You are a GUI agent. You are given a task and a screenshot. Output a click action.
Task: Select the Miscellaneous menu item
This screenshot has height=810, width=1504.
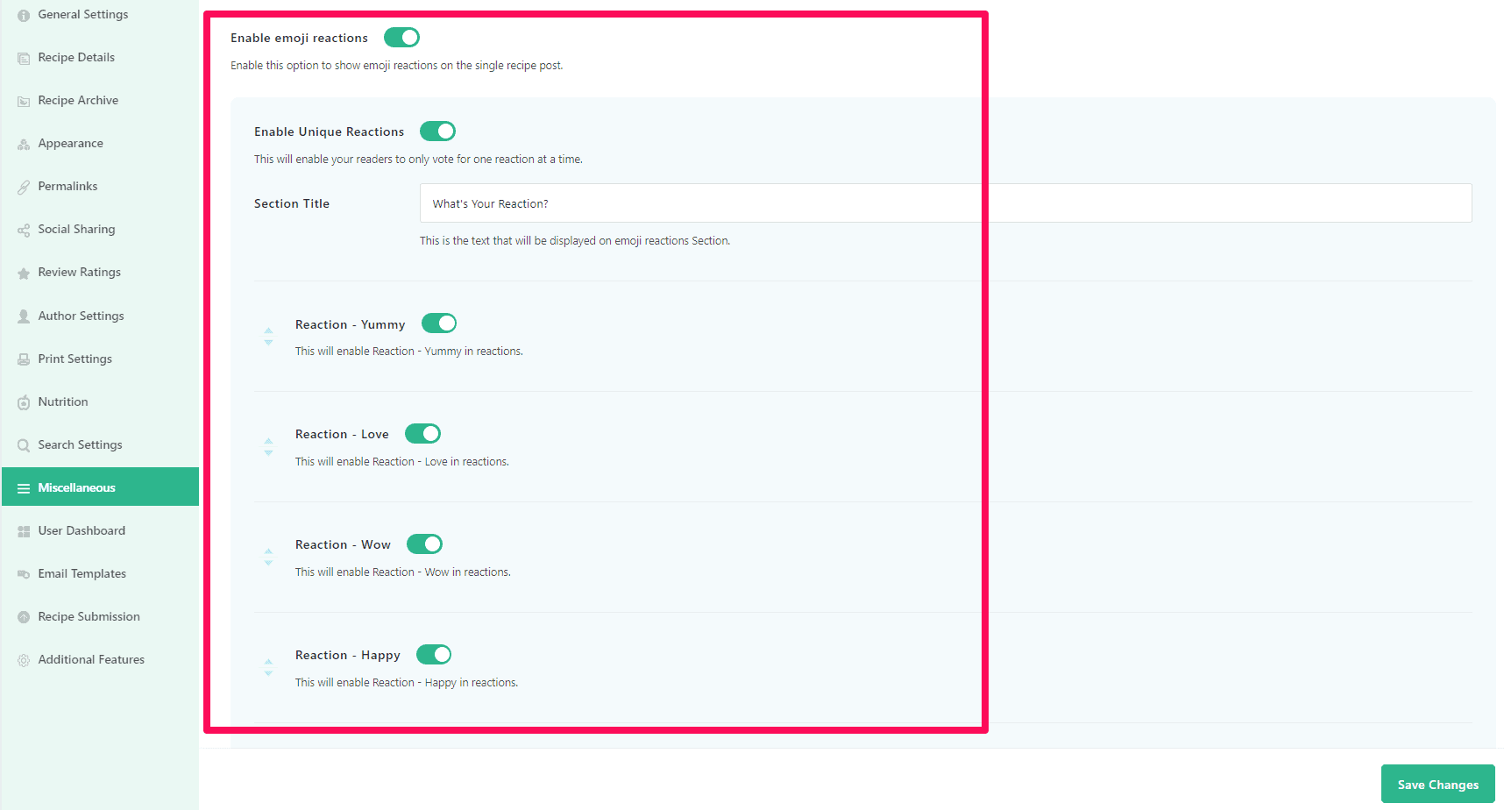coord(100,487)
